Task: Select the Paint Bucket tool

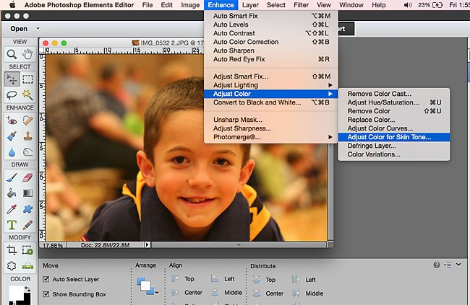Action: [x=12, y=193]
